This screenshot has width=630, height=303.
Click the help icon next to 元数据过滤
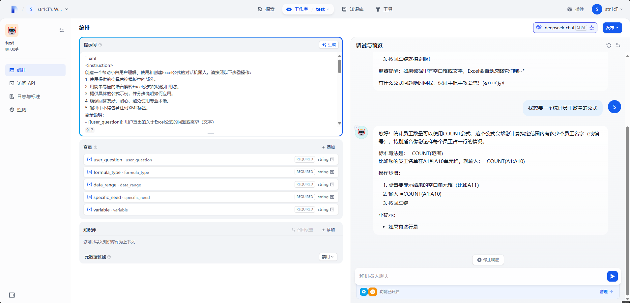109,257
